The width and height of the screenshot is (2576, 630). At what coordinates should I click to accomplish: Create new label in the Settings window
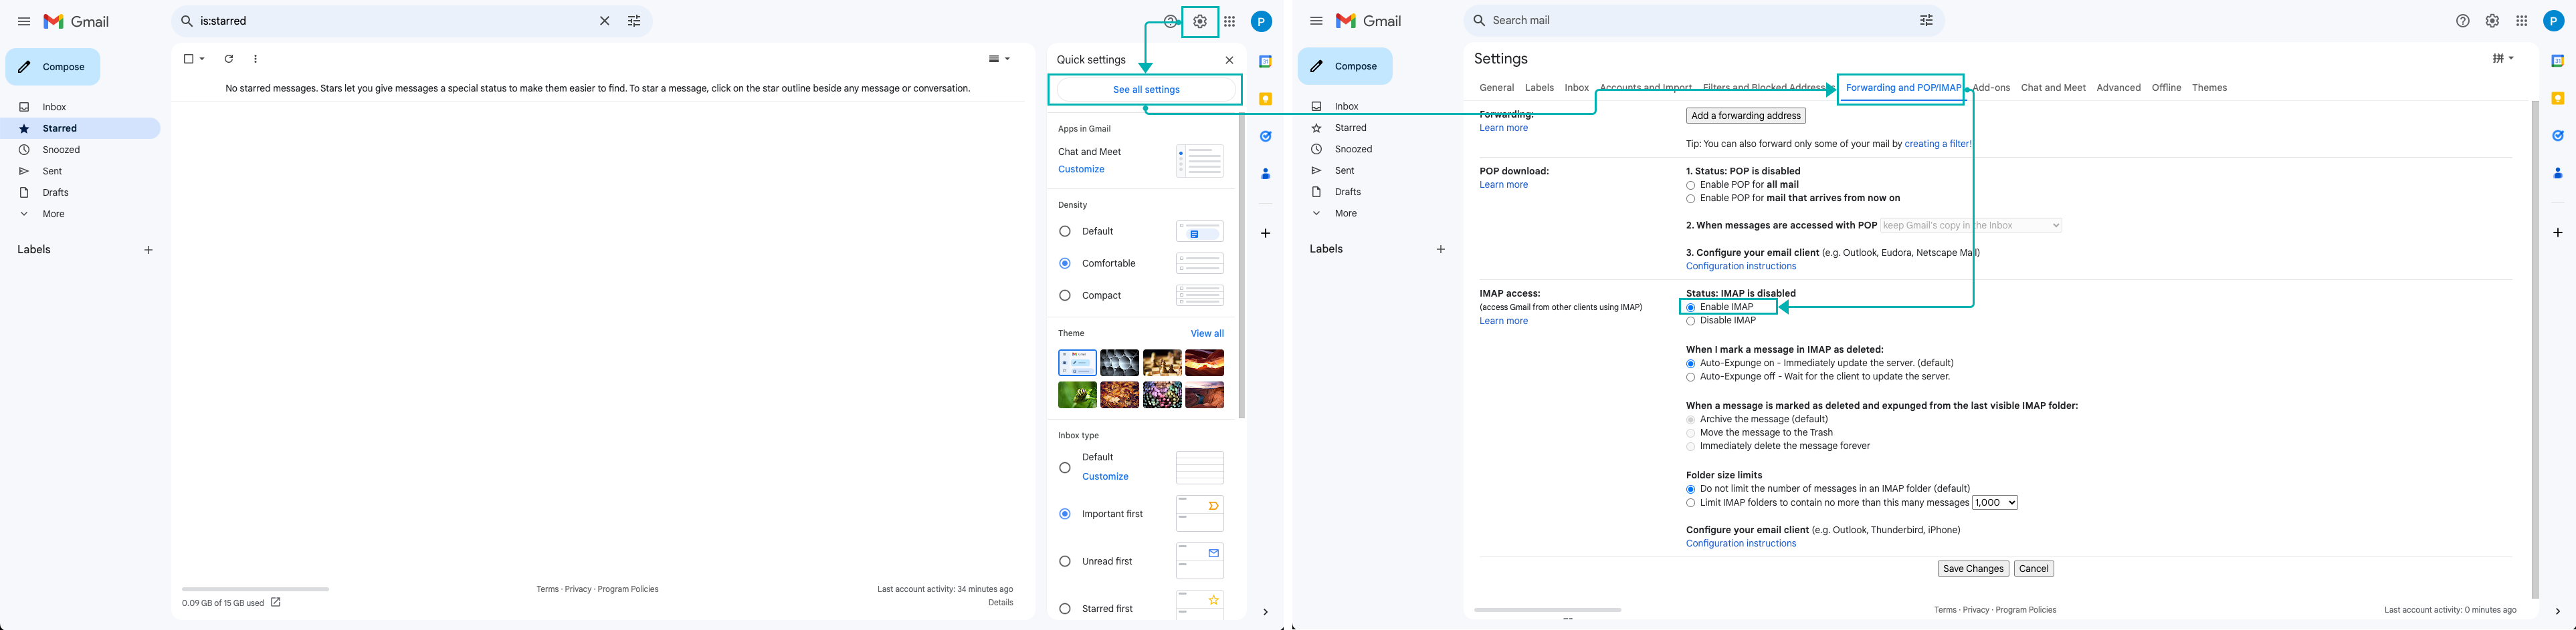(x=1441, y=250)
